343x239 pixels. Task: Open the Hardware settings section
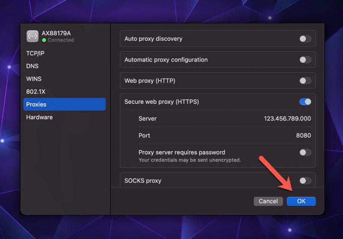pos(39,117)
